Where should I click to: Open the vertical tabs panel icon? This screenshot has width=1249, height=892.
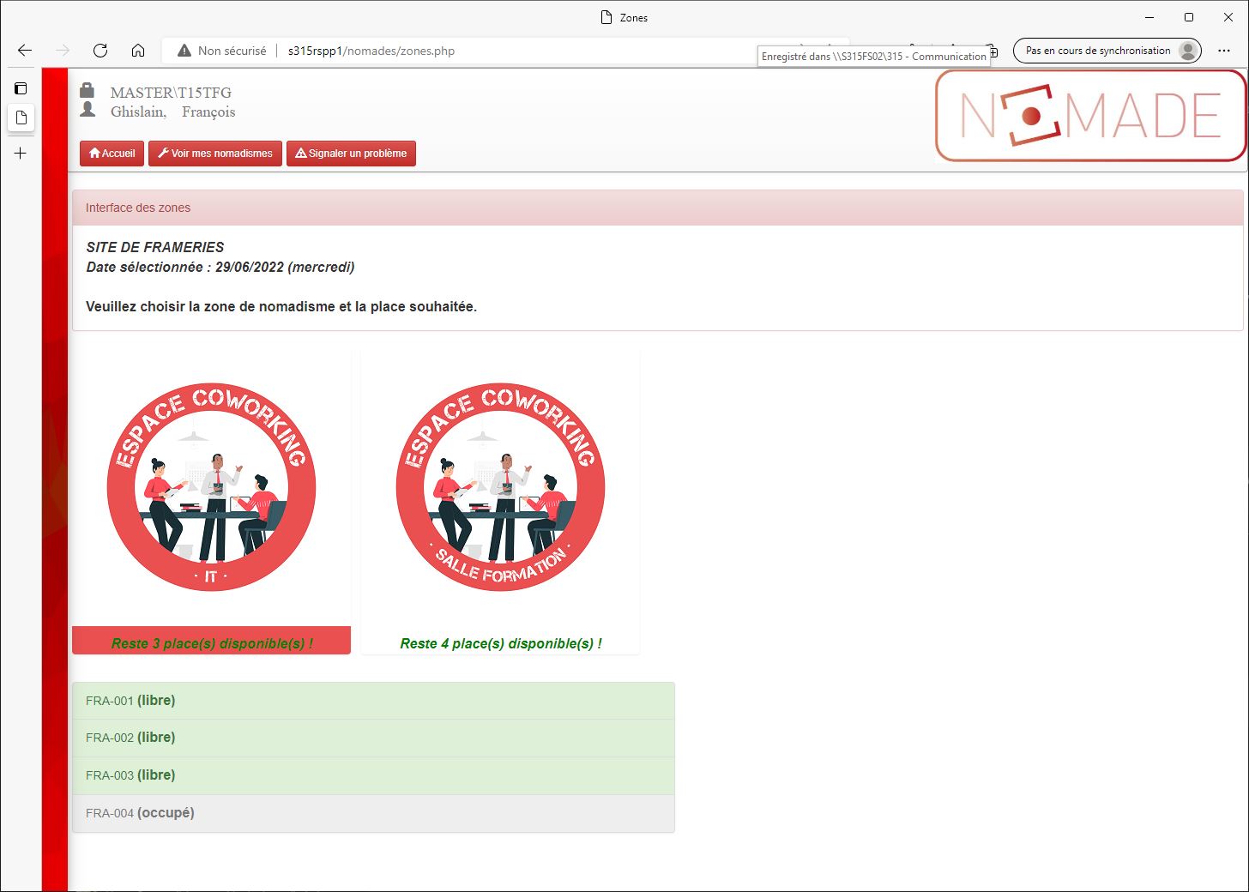tap(21, 88)
